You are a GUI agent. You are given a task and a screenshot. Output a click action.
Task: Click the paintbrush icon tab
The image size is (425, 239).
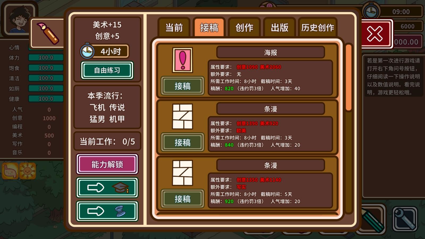[47, 33]
